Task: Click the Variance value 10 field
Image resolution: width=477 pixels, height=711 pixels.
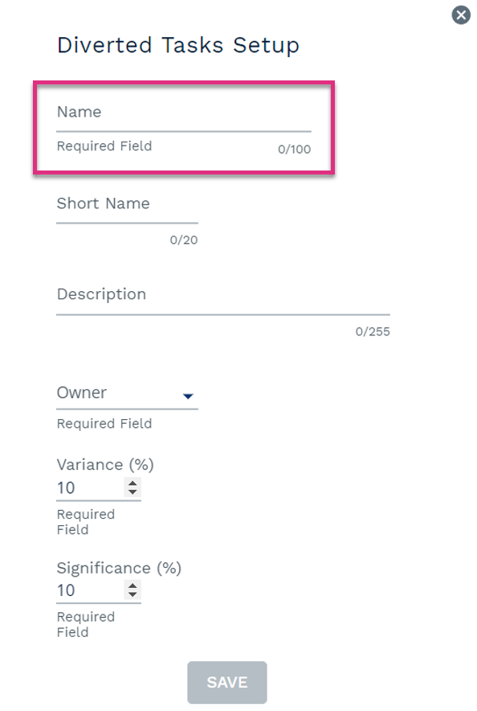Action: pyautogui.click(x=90, y=488)
